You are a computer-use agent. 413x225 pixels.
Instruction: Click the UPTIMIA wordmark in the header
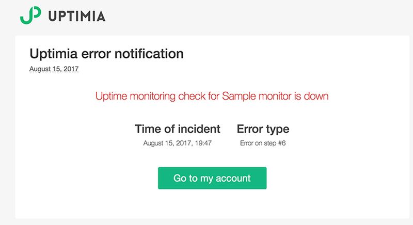point(77,17)
